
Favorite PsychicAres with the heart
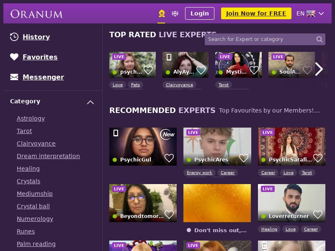coord(244,158)
